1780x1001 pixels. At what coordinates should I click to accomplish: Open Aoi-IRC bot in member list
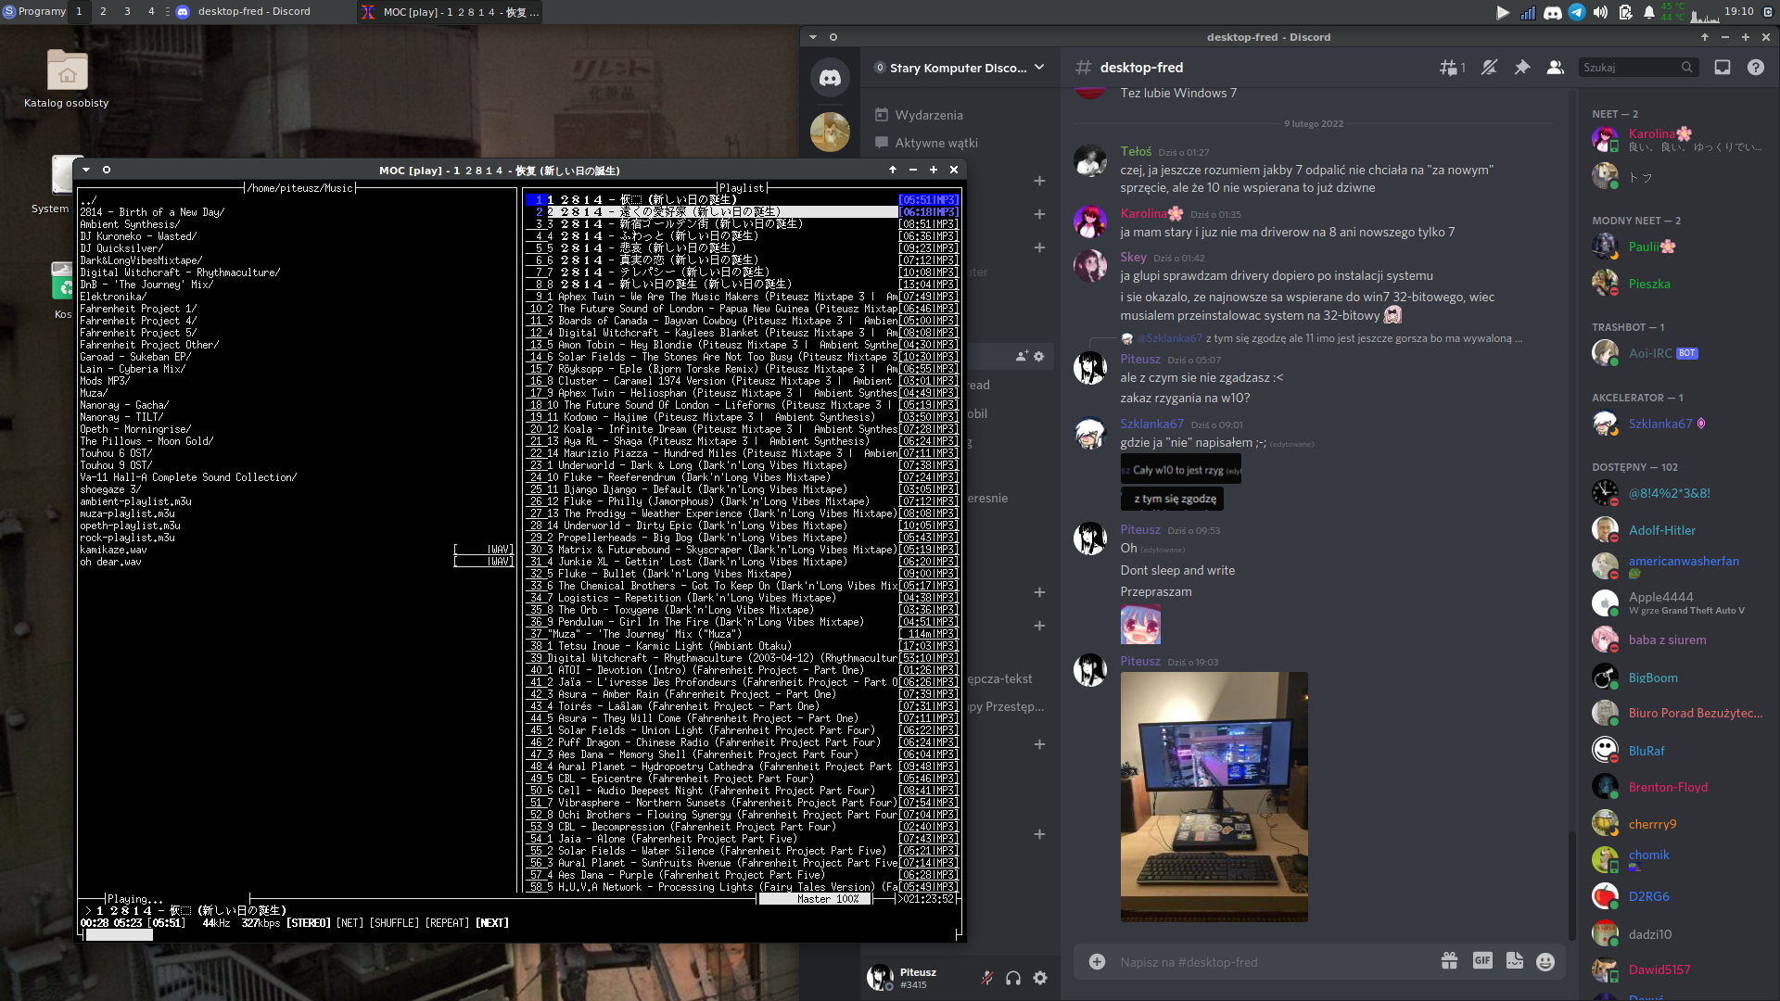1680,353
